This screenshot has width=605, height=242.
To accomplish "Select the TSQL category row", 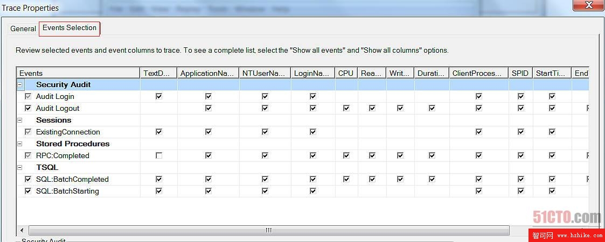I will [x=303, y=168].
